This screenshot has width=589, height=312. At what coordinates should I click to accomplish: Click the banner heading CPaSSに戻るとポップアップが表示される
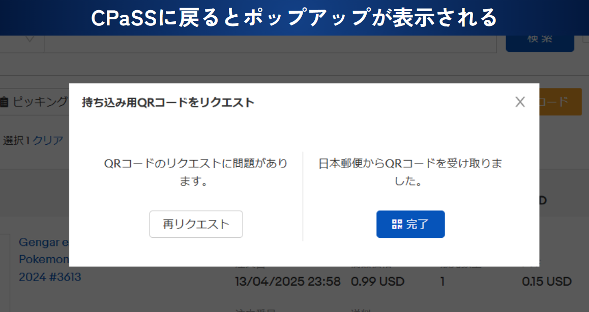click(294, 18)
